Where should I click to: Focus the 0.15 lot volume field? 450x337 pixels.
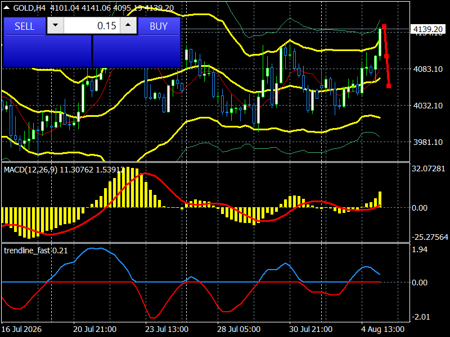click(92, 25)
